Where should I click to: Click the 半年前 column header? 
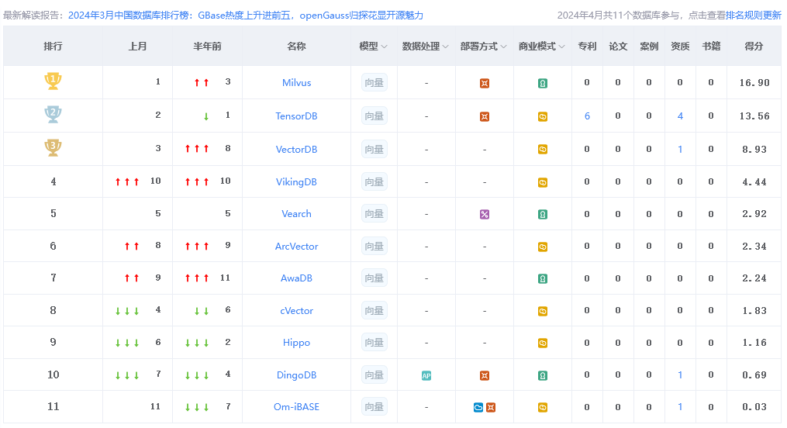pos(207,47)
